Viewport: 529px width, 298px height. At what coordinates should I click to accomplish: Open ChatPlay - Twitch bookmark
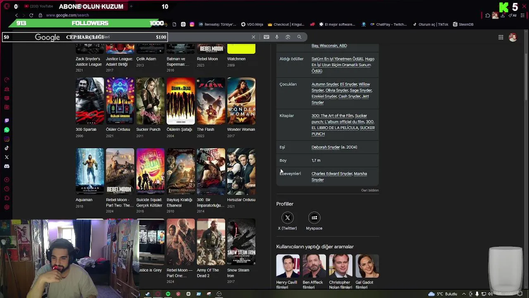pos(388,24)
